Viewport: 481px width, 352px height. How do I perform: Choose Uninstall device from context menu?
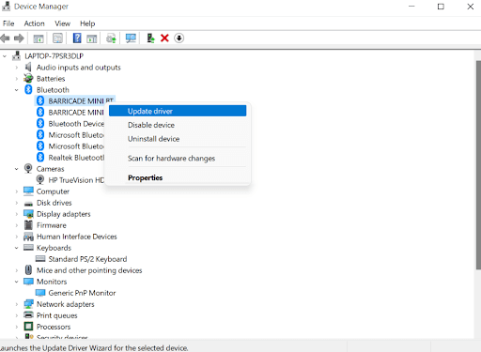click(178, 139)
